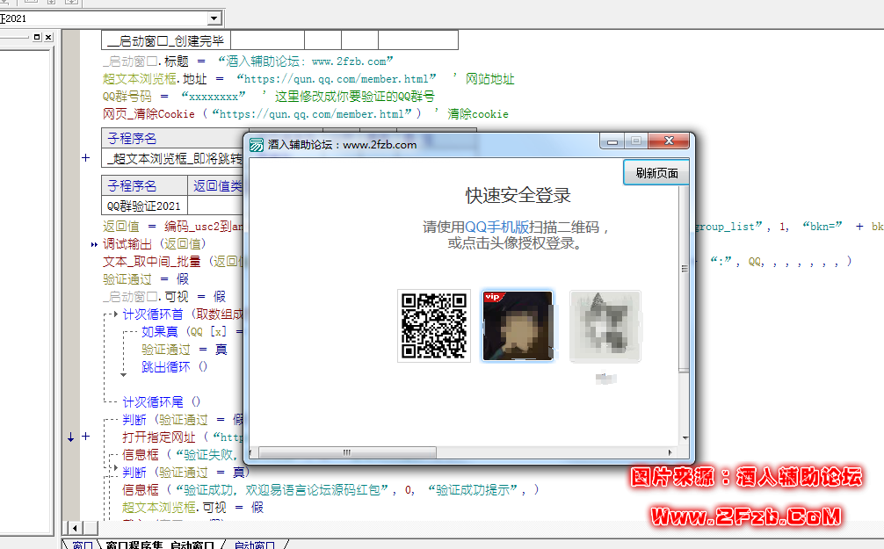Click the QR code image for login
This screenshot has height=549, width=884.
pos(433,326)
